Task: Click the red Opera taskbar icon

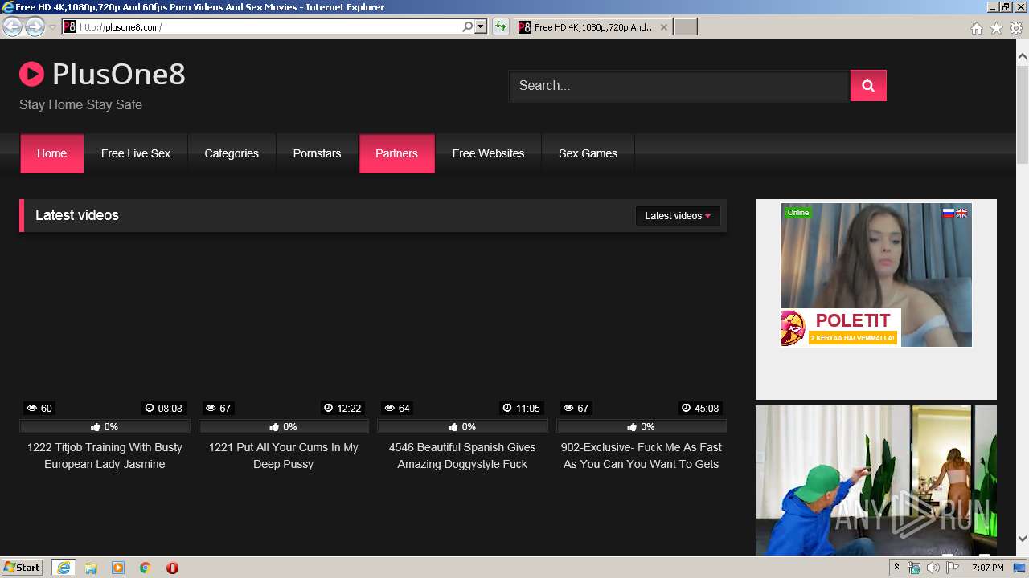Action: [172, 568]
